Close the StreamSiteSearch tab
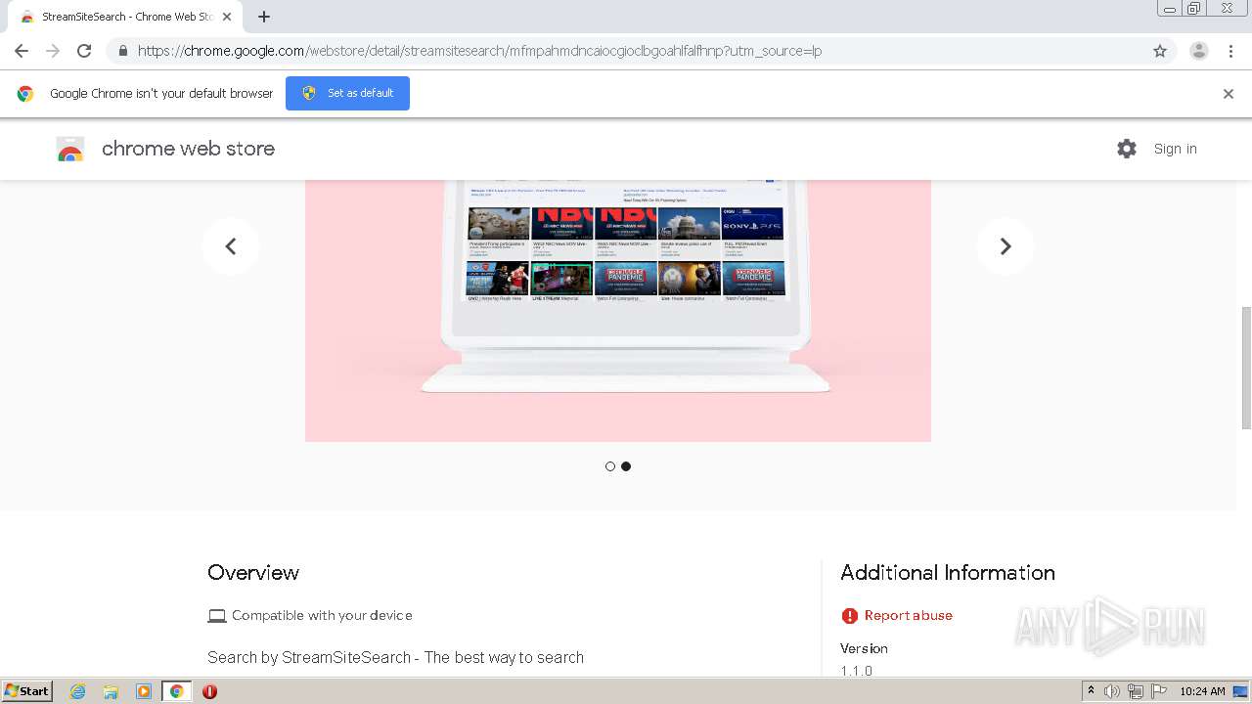 pyautogui.click(x=227, y=17)
